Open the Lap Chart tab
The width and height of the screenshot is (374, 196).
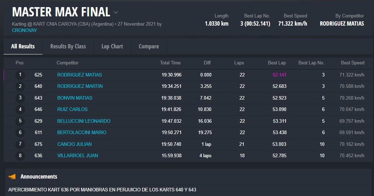112,46
